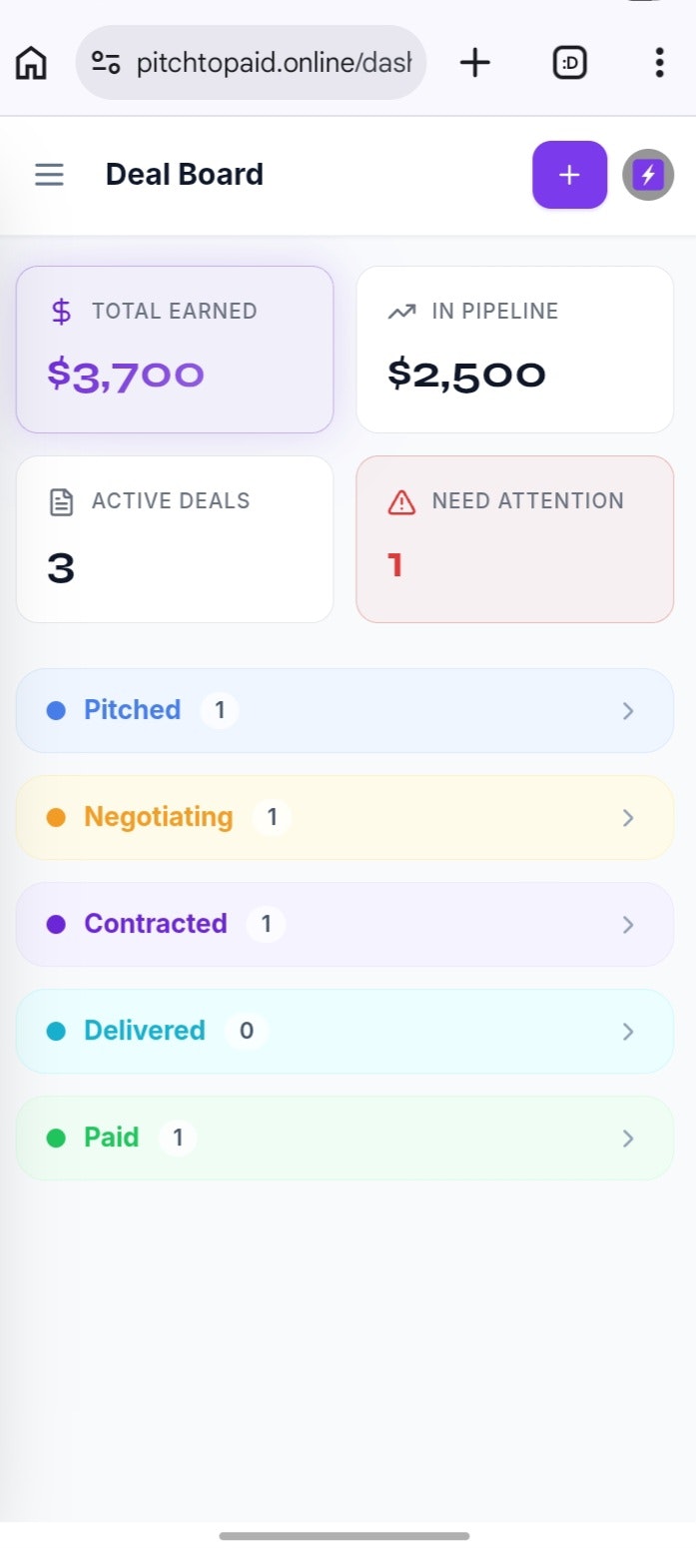This screenshot has height=1548, width=696.
Task: Expand the Delivered stage details
Action: coord(628,1031)
